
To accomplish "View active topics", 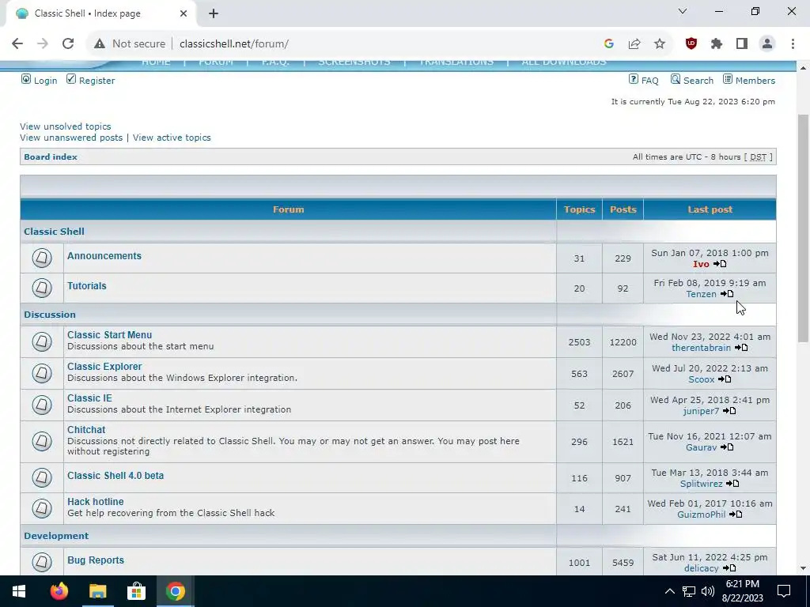I will point(172,138).
